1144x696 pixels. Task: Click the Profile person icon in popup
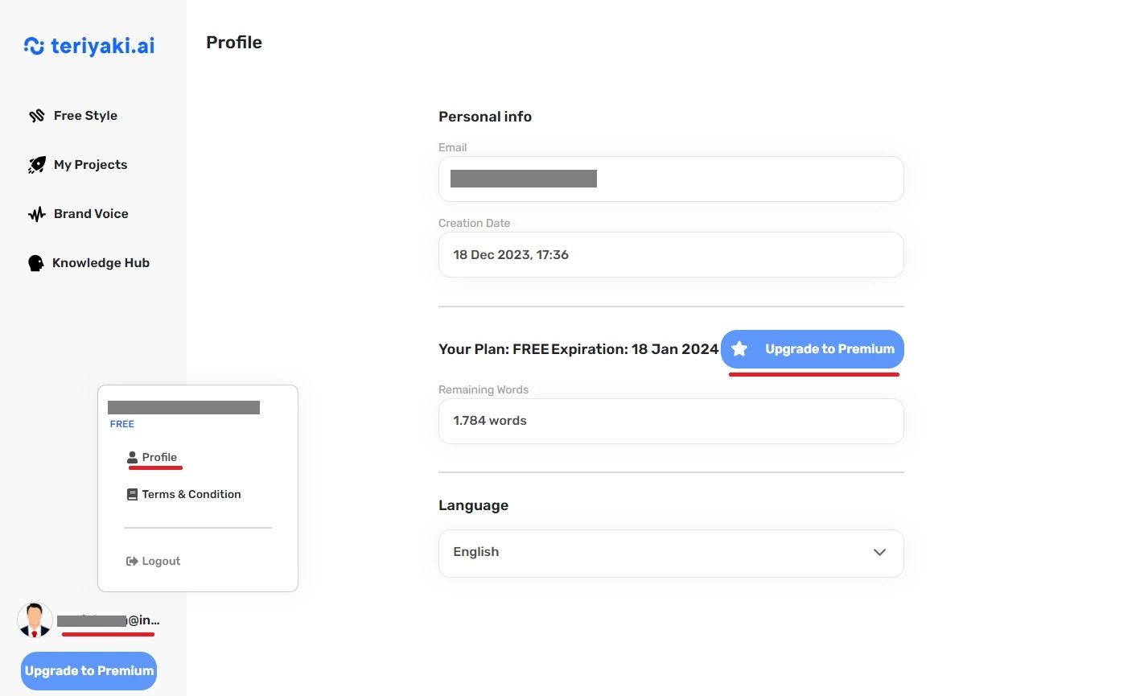click(x=133, y=457)
